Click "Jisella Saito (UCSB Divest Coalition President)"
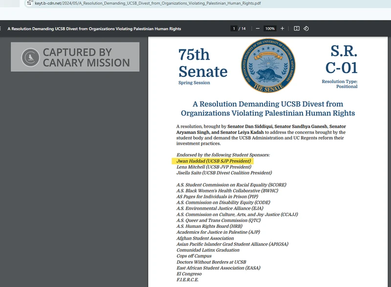The image size is (391, 287). tap(224, 173)
